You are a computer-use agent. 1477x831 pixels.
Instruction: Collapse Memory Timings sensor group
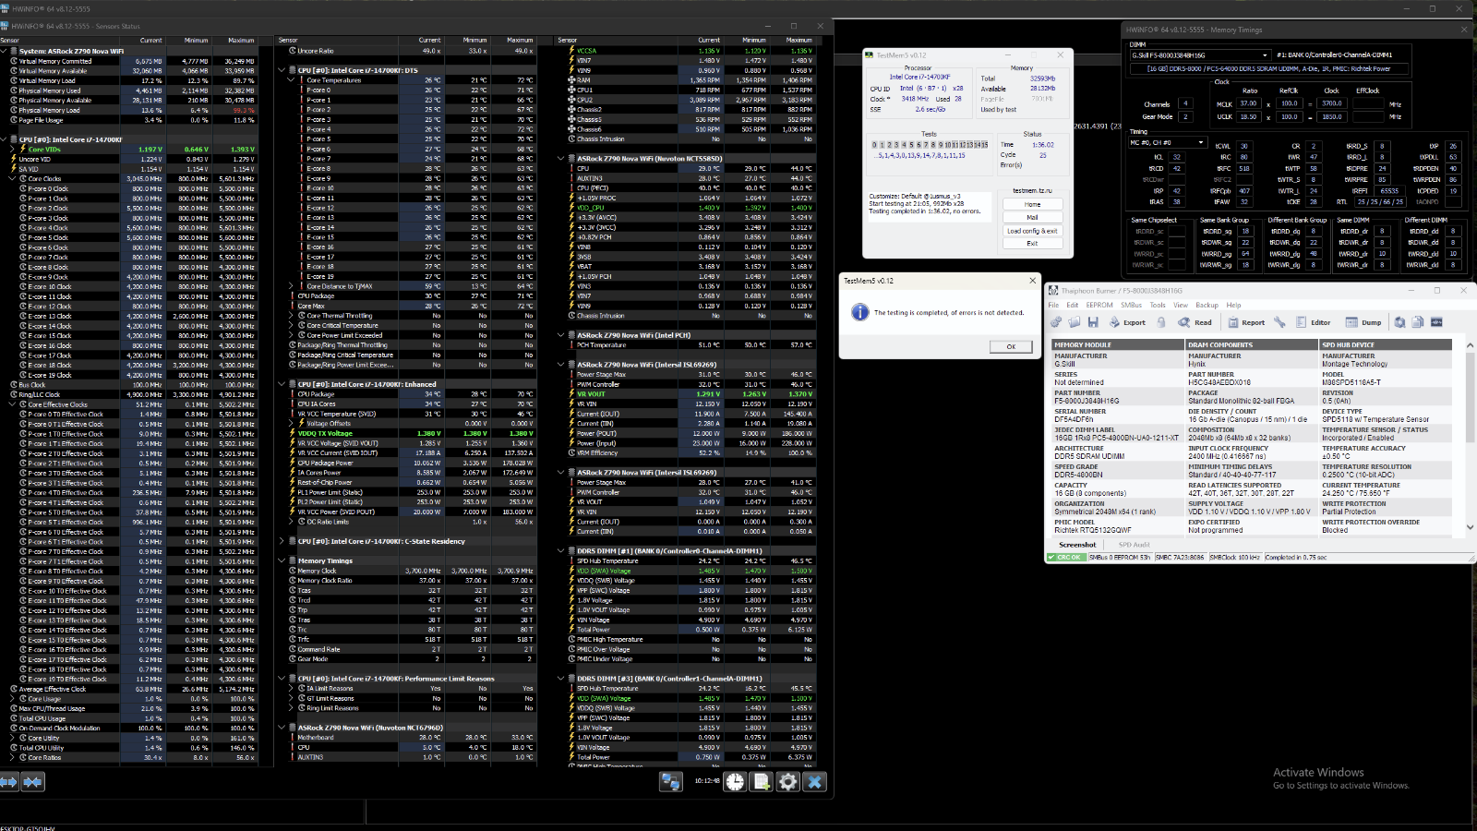pos(282,560)
